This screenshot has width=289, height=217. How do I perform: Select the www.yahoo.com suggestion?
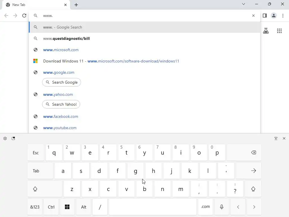pyautogui.click(x=145, y=94)
